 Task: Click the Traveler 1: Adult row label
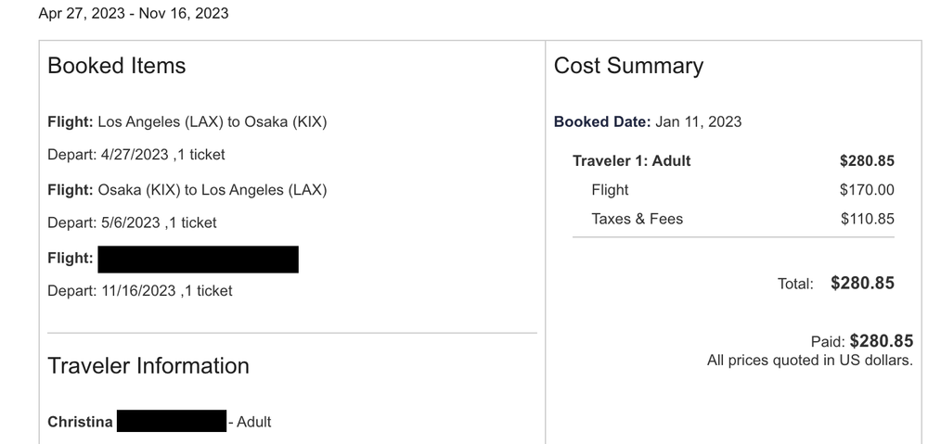(x=631, y=161)
